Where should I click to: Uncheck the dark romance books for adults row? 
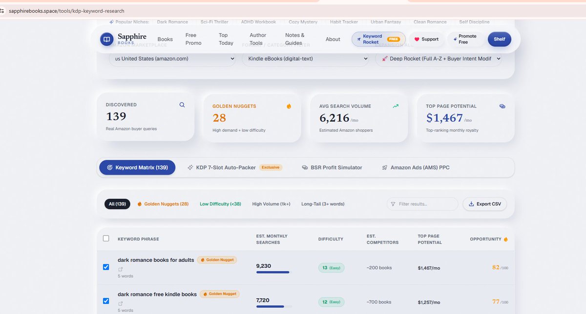pos(106,267)
